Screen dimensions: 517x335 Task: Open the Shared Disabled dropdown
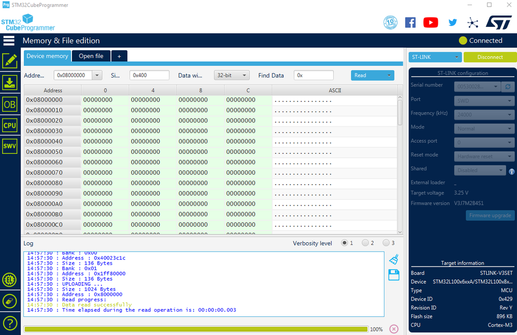[480, 170]
